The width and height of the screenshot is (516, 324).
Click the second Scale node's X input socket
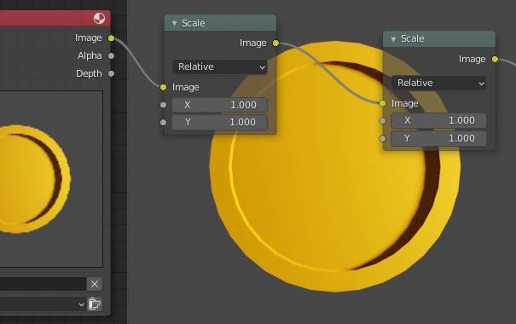pyautogui.click(x=382, y=121)
